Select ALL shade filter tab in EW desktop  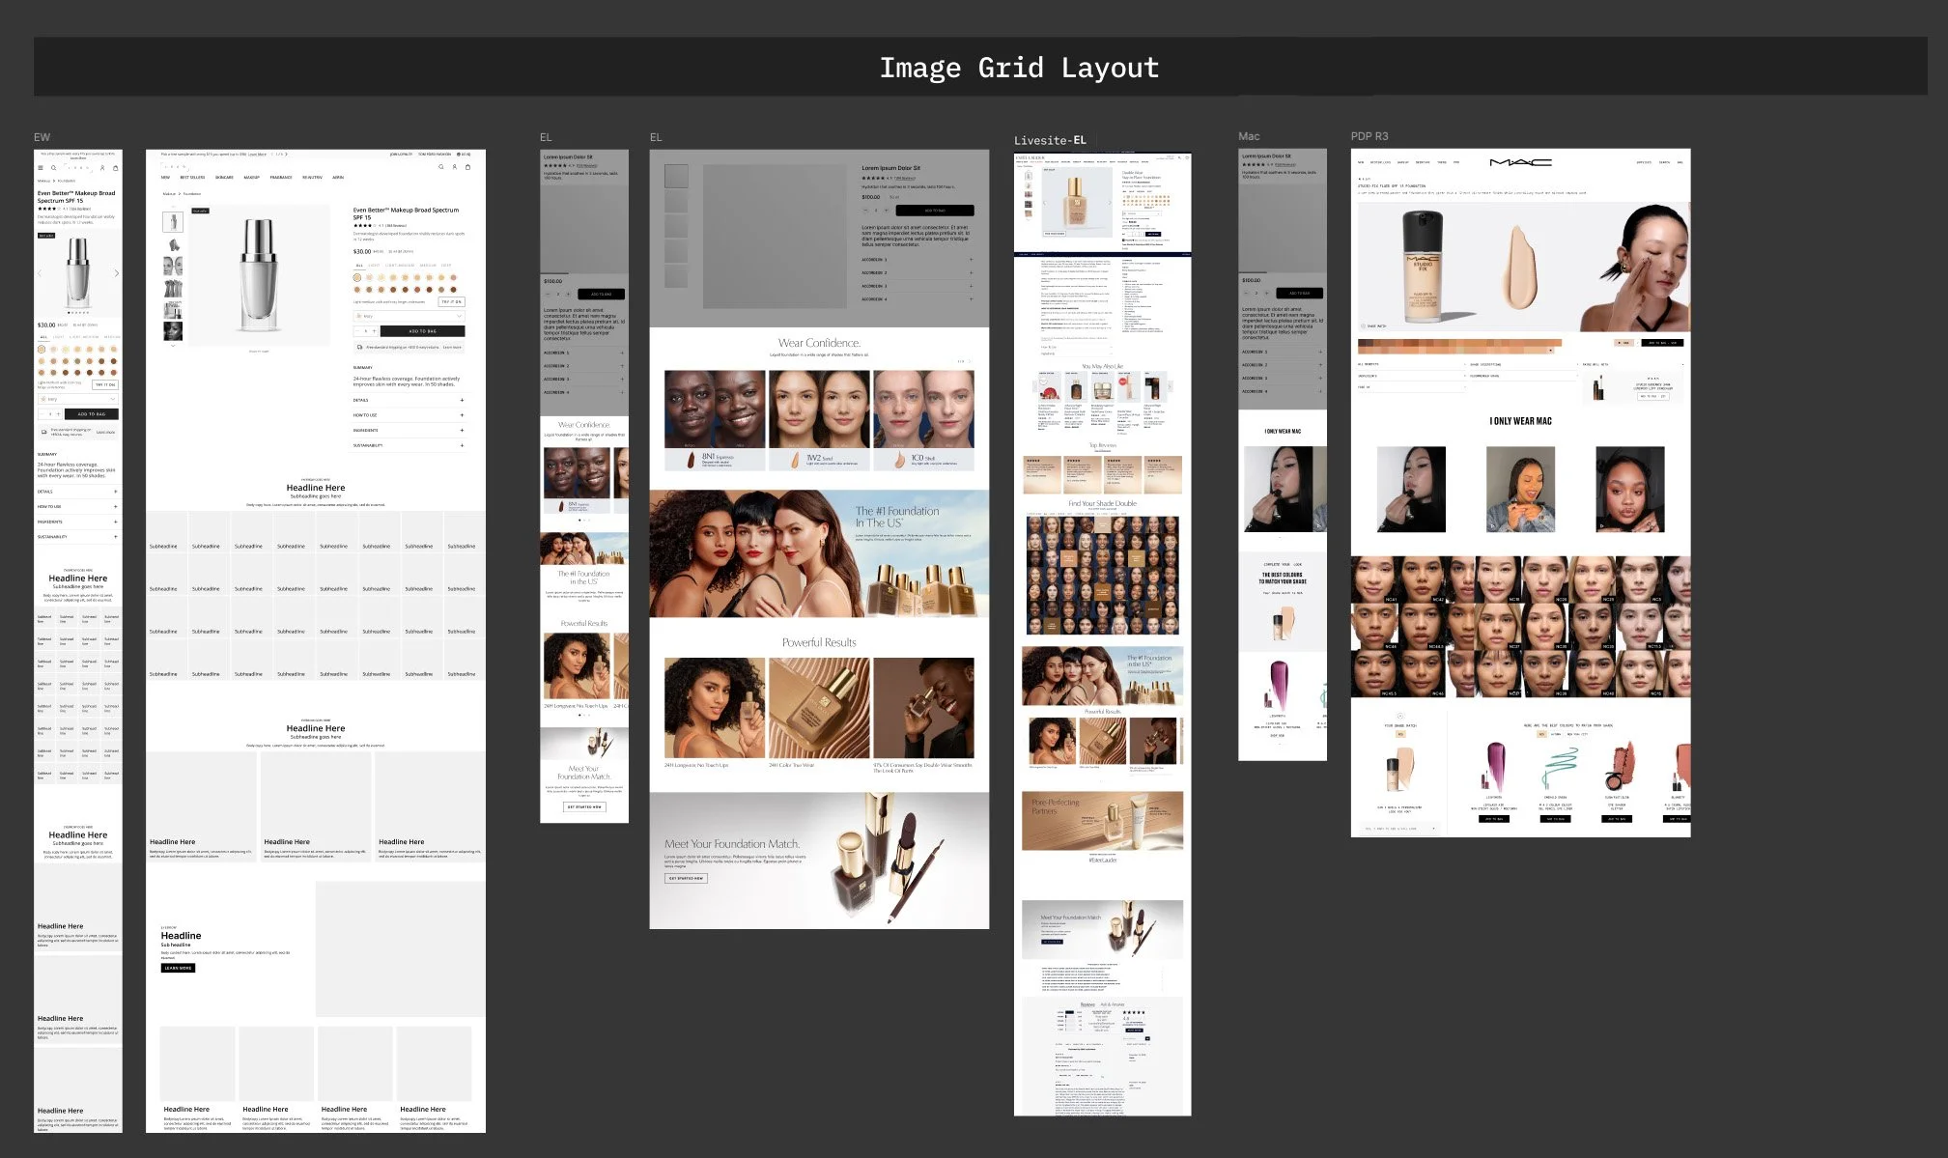click(359, 266)
